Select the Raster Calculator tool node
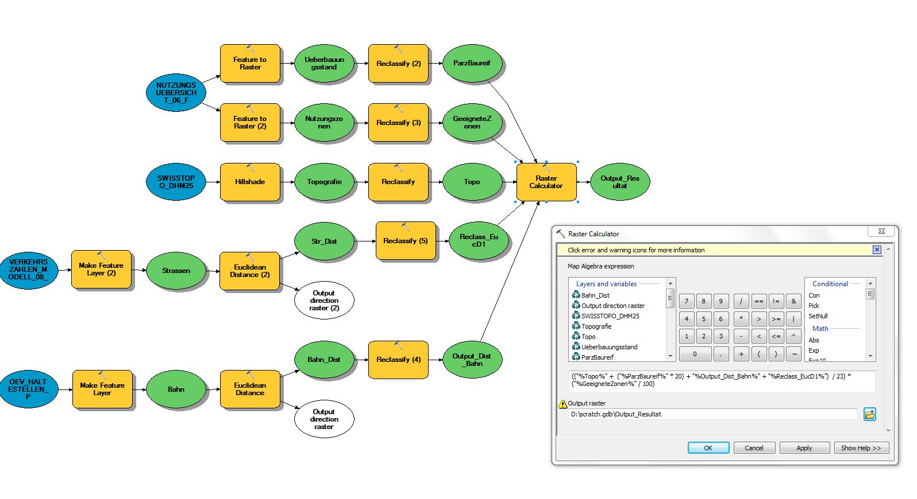Image resolution: width=917 pixels, height=499 pixels. point(546,182)
